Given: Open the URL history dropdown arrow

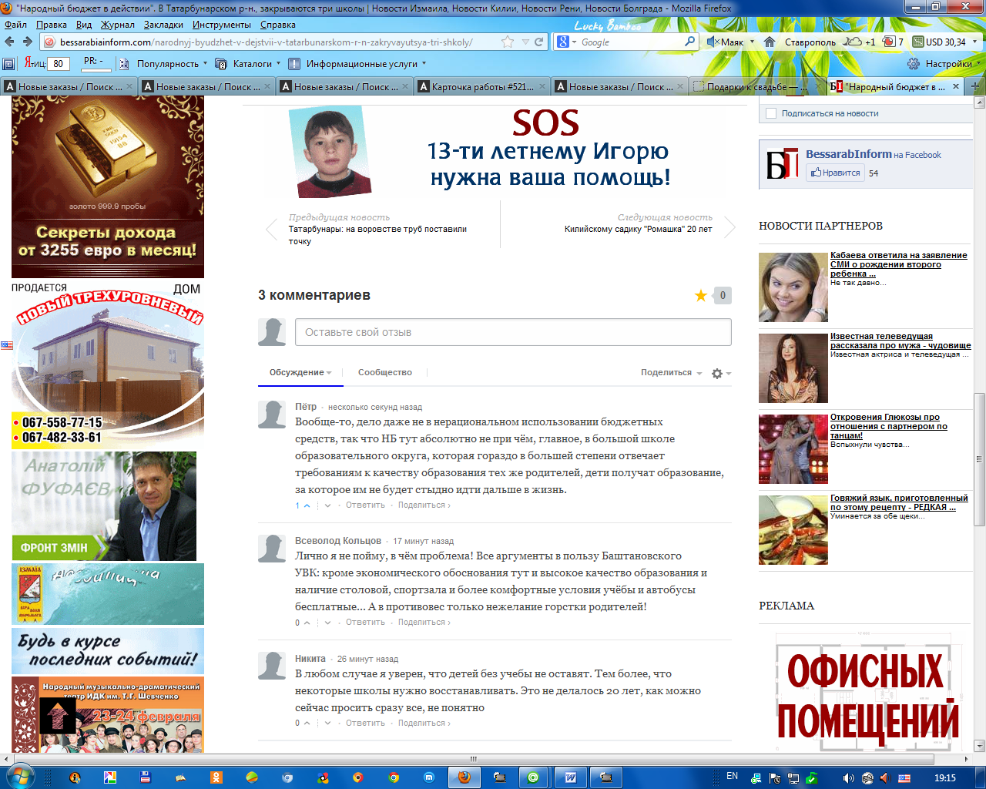Looking at the screenshot, I should pyautogui.click(x=525, y=42).
